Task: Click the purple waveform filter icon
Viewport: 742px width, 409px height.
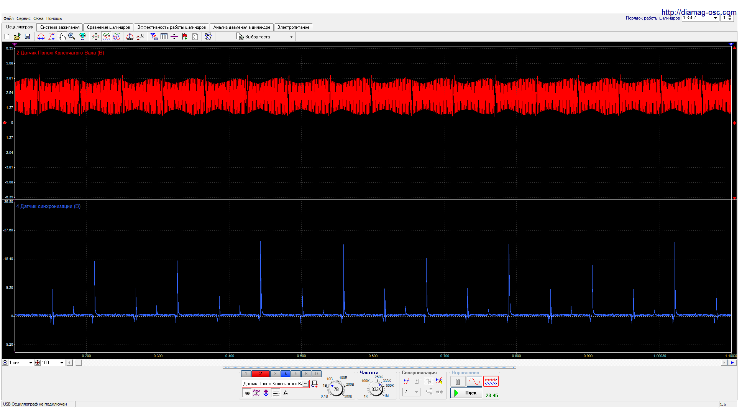Action: click(x=256, y=393)
